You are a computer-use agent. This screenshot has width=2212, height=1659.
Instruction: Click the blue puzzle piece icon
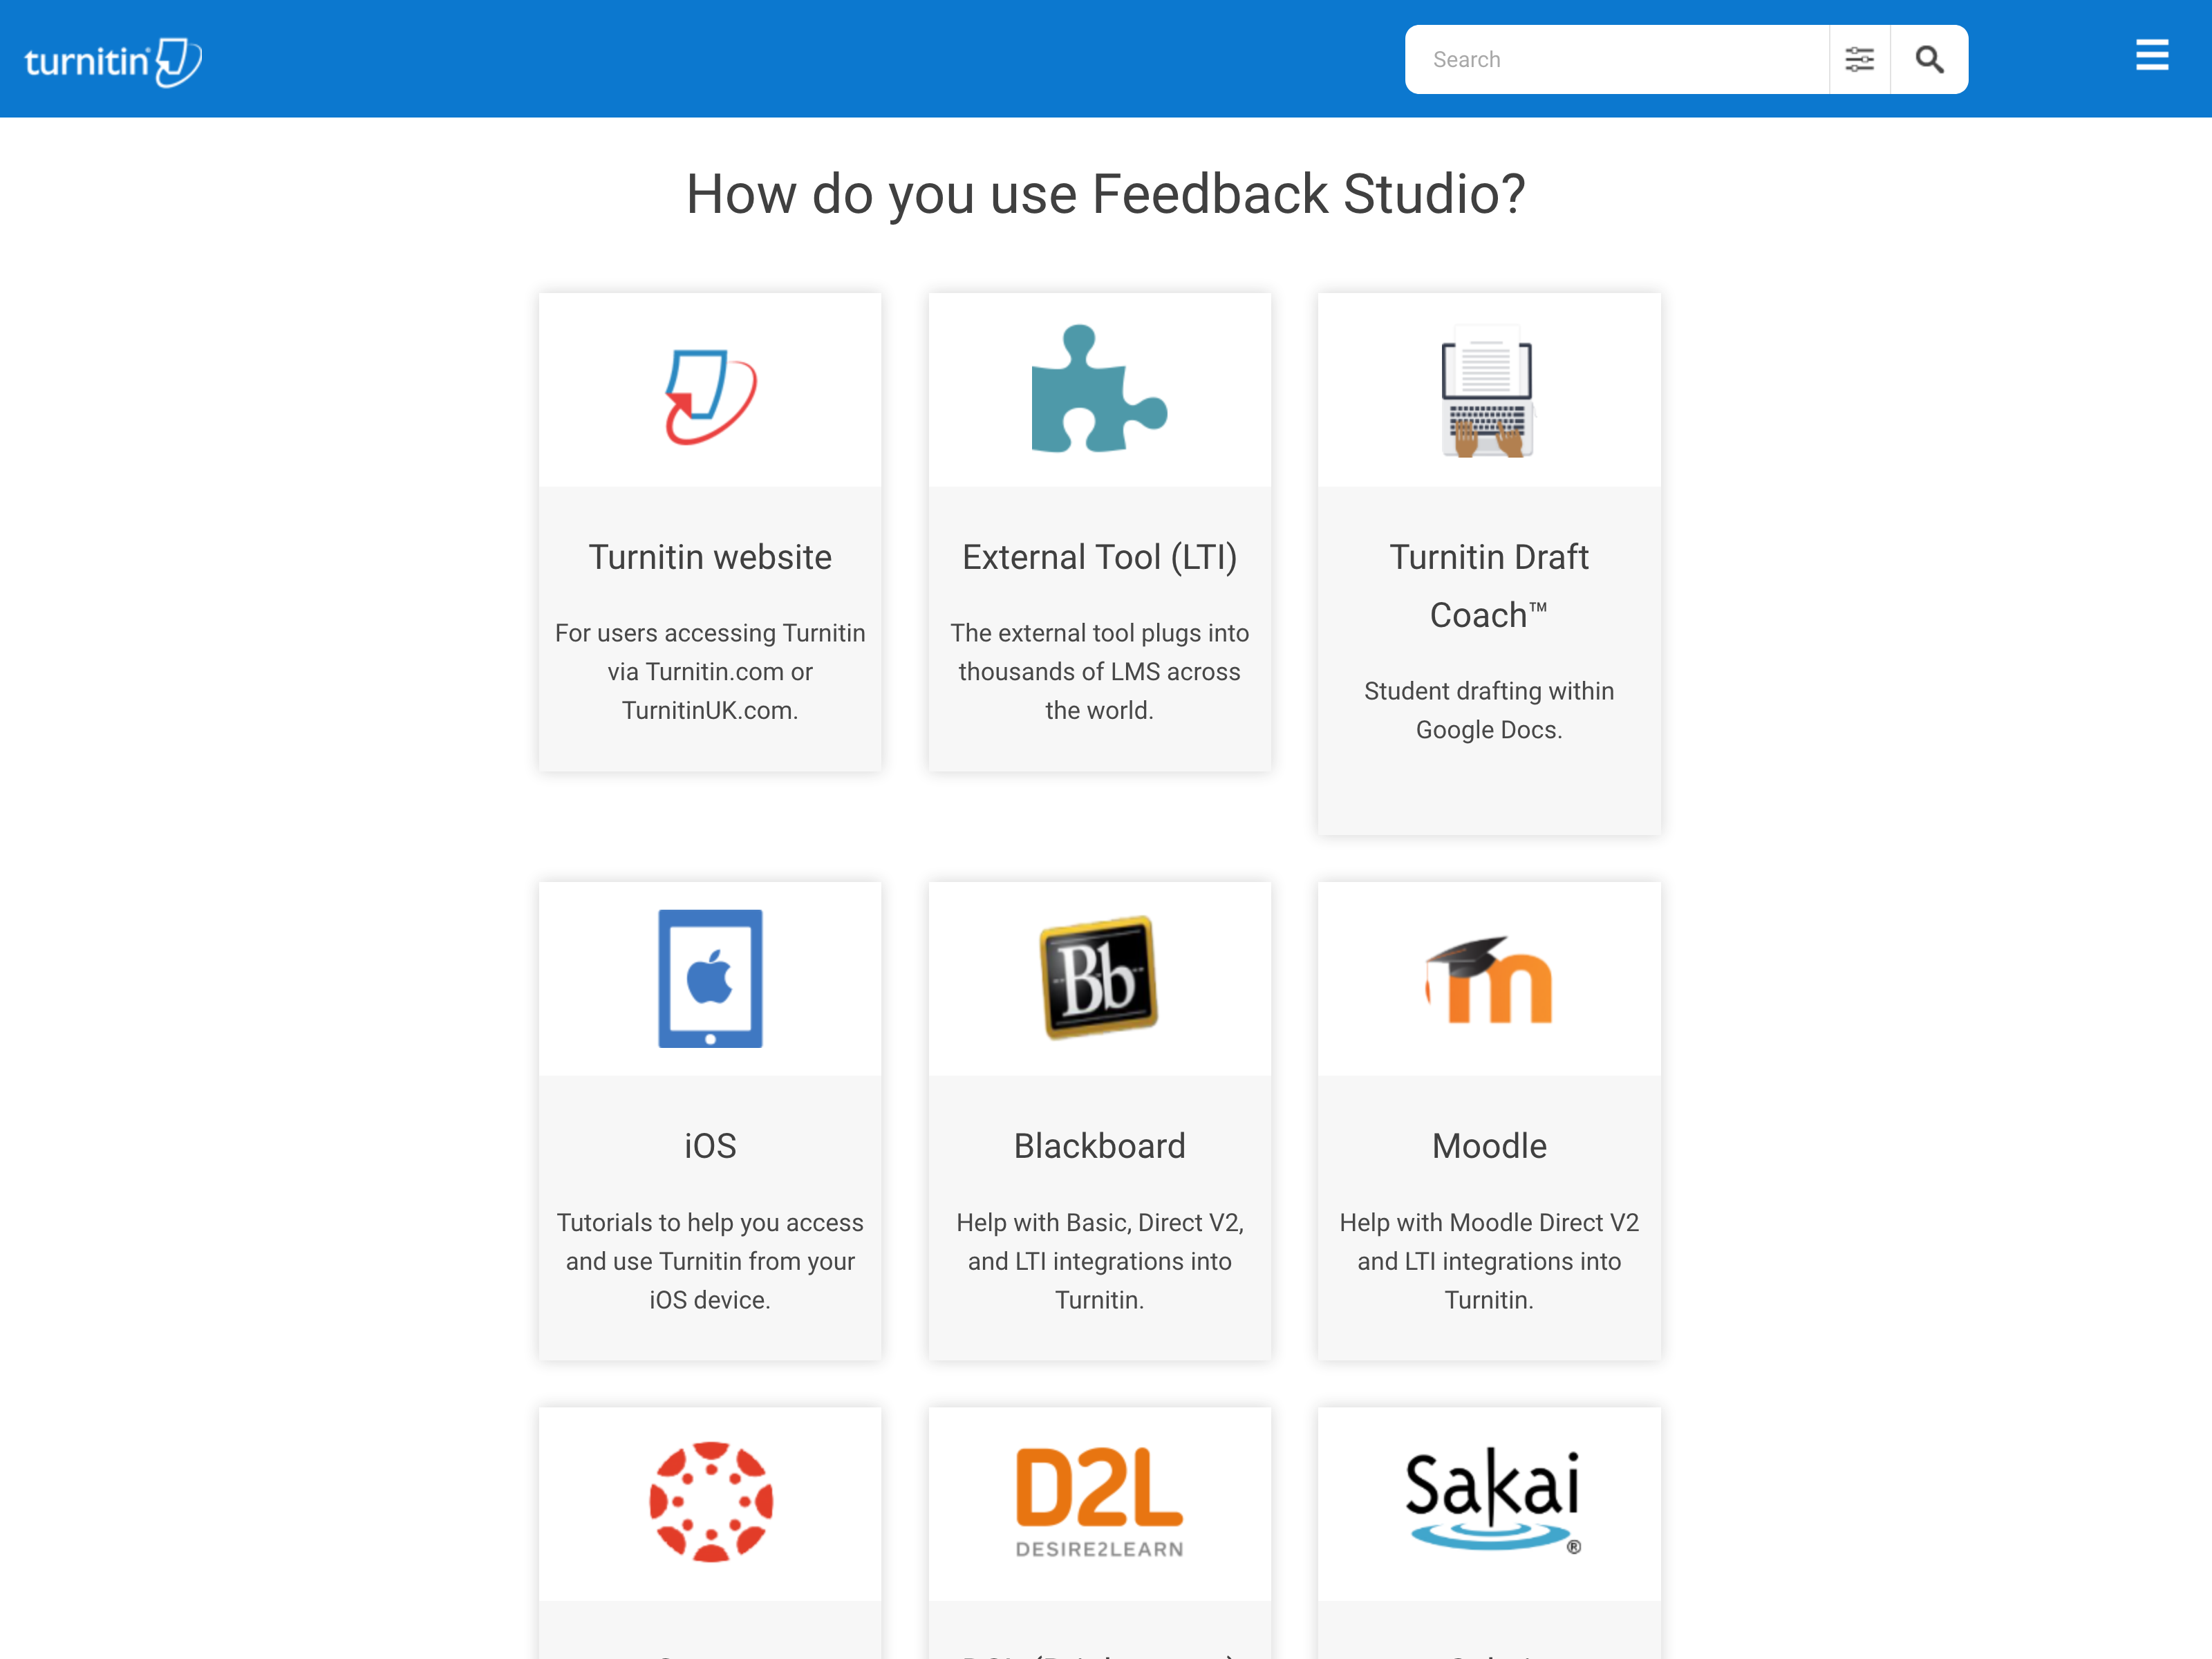(x=1099, y=390)
